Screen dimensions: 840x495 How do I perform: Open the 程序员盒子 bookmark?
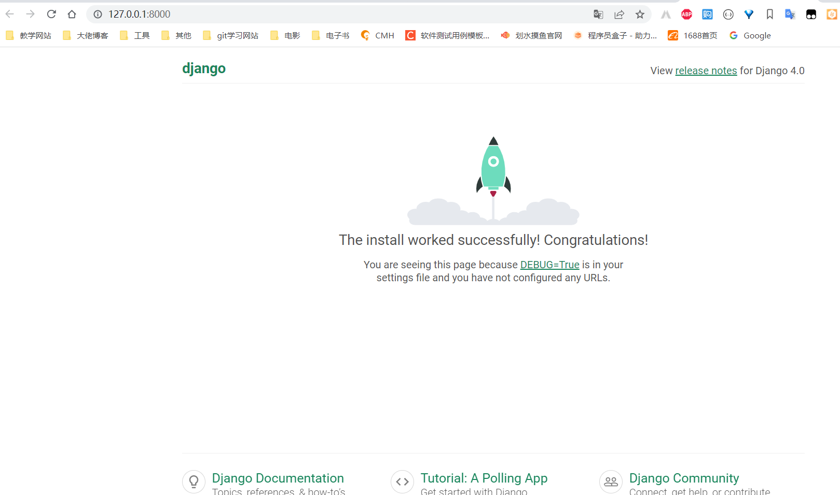click(615, 35)
